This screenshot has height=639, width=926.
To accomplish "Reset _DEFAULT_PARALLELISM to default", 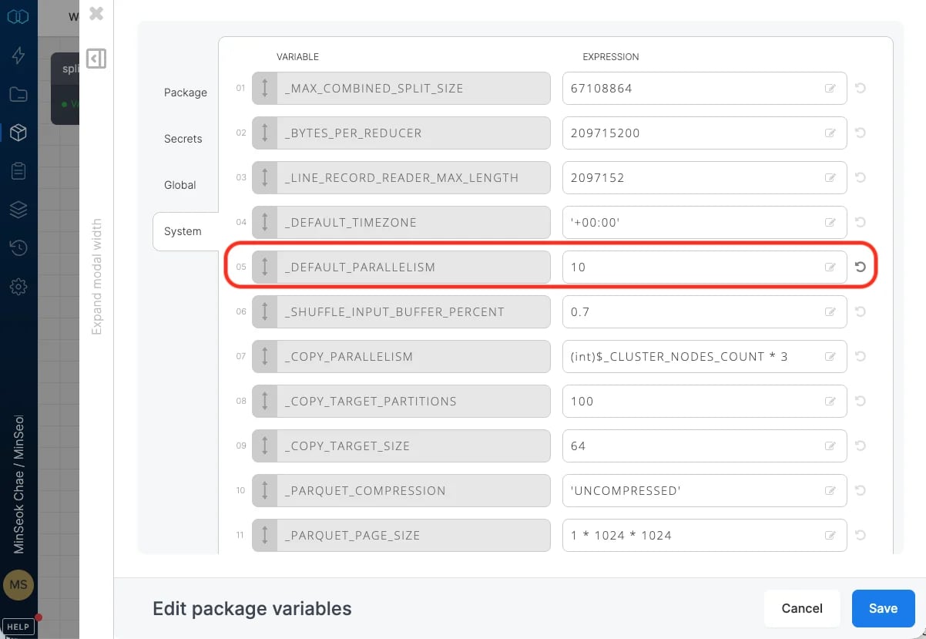I will 861,267.
